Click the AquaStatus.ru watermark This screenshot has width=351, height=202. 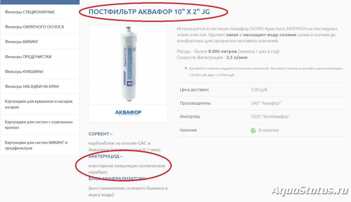(x=310, y=191)
